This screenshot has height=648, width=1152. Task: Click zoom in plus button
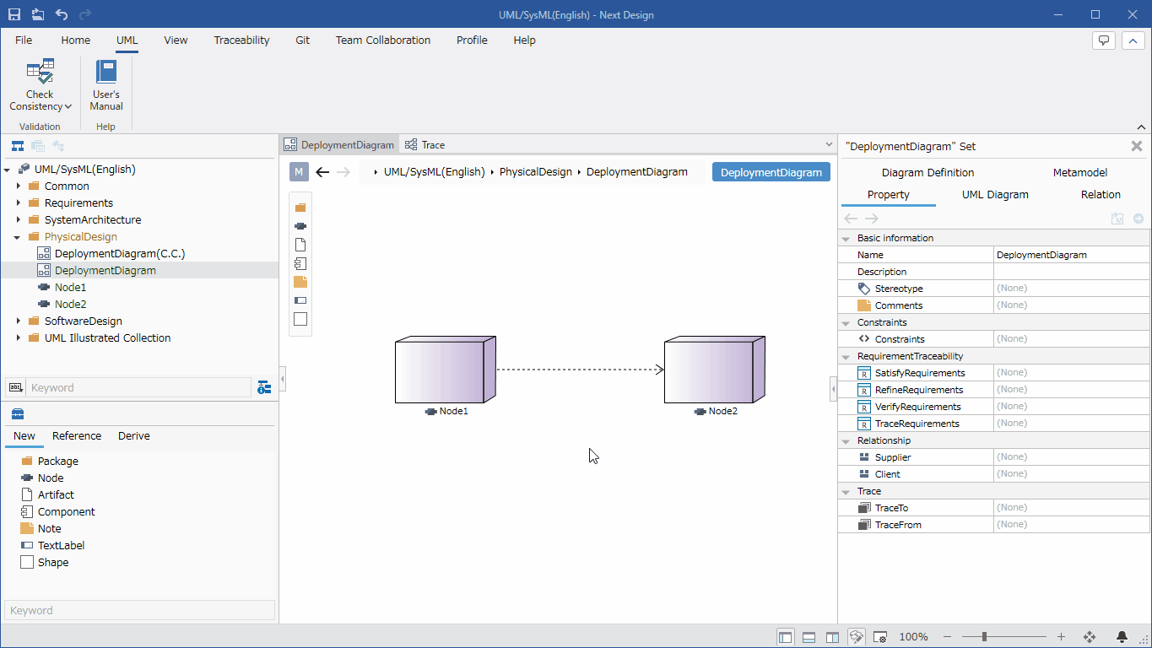click(1061, 637)
